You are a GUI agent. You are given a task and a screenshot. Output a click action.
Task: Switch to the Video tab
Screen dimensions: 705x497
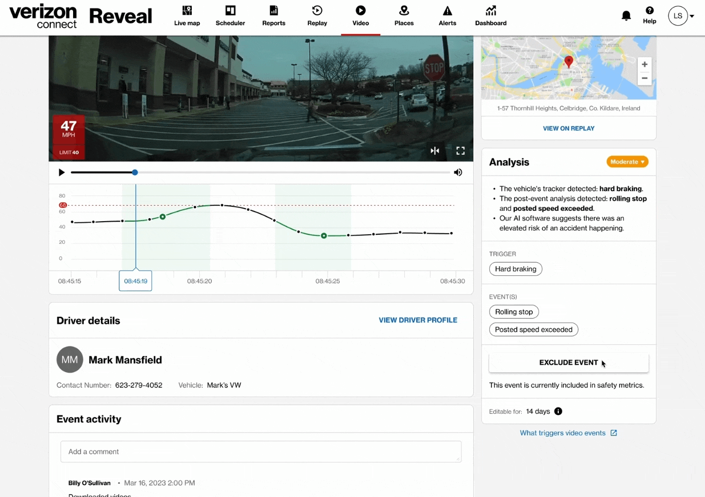coord(360,16)
